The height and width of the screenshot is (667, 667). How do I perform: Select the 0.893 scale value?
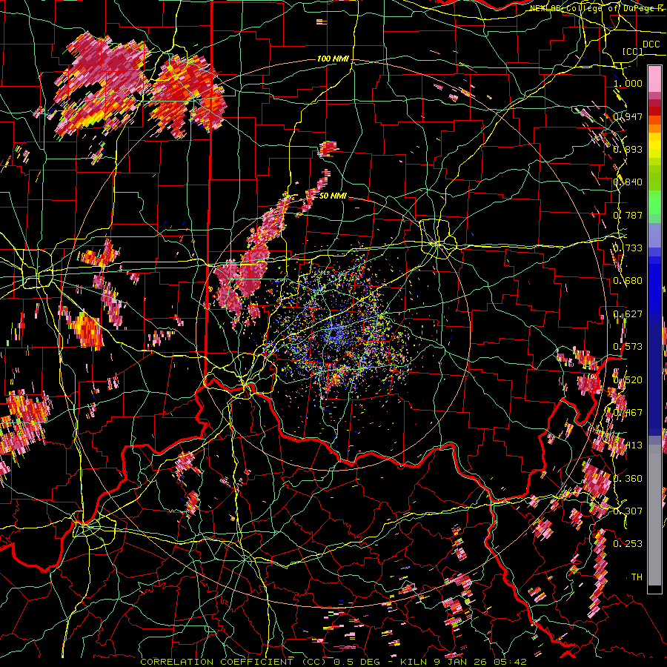(628, 149)
